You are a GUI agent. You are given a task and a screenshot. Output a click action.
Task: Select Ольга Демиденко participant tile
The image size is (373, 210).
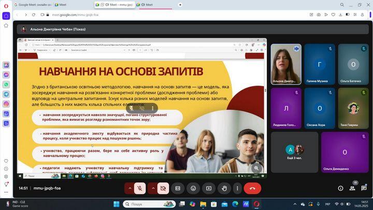coord(345,152)
